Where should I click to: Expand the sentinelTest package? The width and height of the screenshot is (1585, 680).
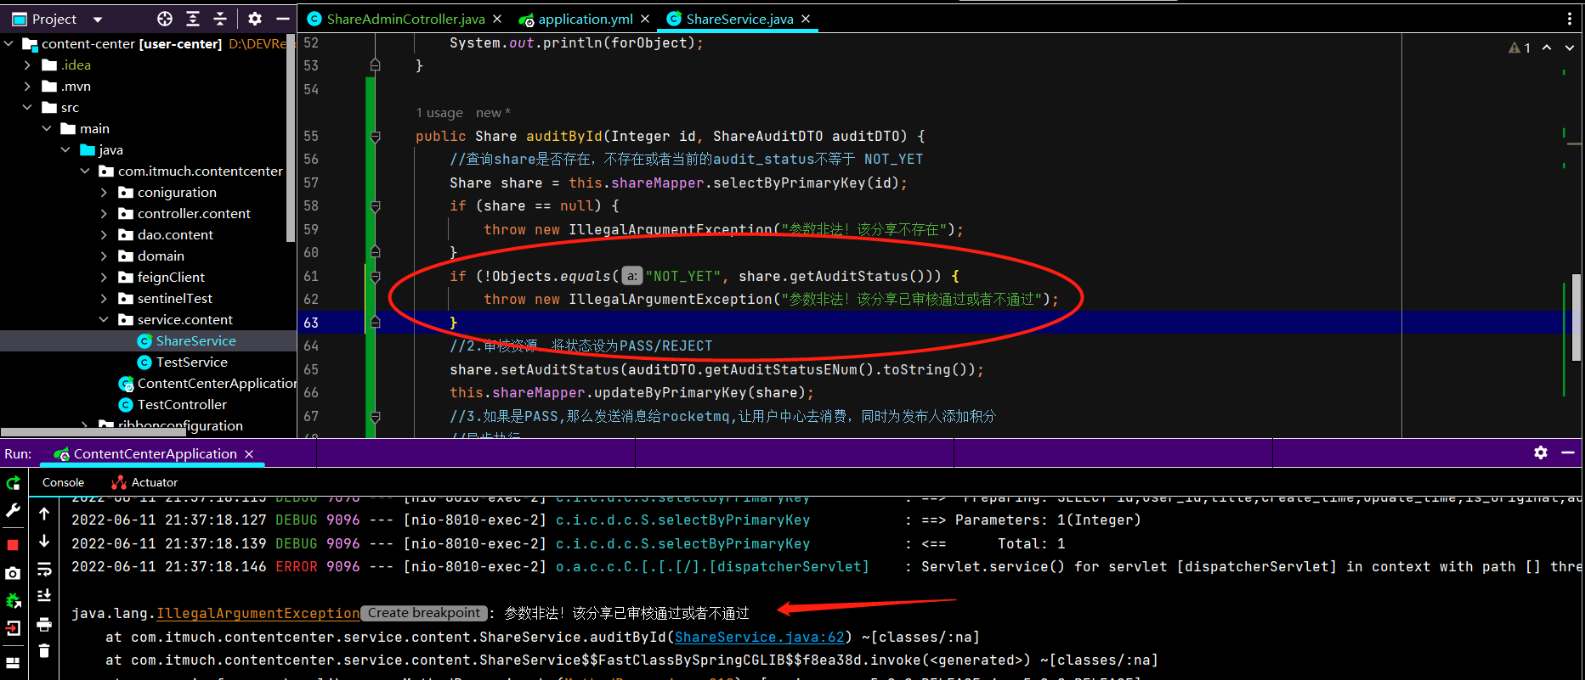(104, 298)
